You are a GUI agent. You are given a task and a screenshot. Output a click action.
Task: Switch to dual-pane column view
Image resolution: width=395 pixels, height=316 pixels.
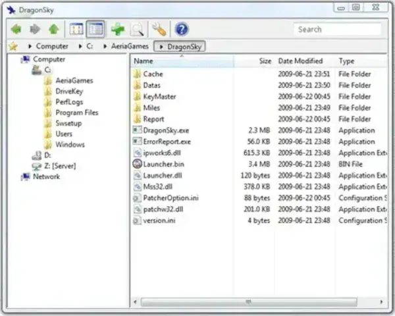tap(76, 29)
